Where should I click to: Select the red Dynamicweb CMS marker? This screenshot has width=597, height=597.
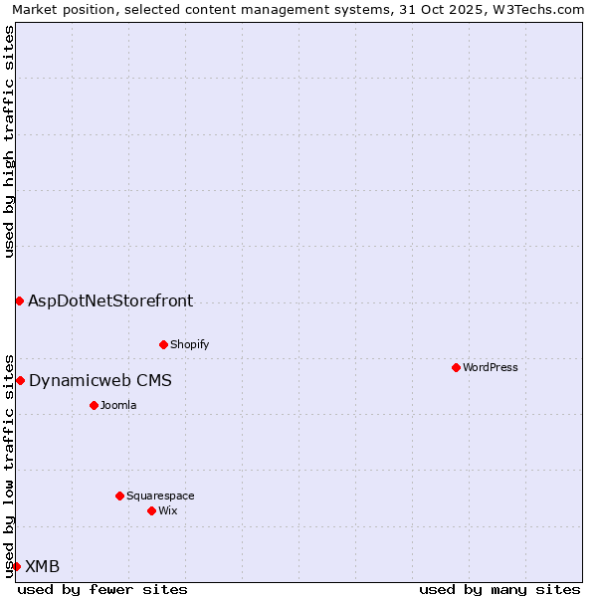coord(20,380)
